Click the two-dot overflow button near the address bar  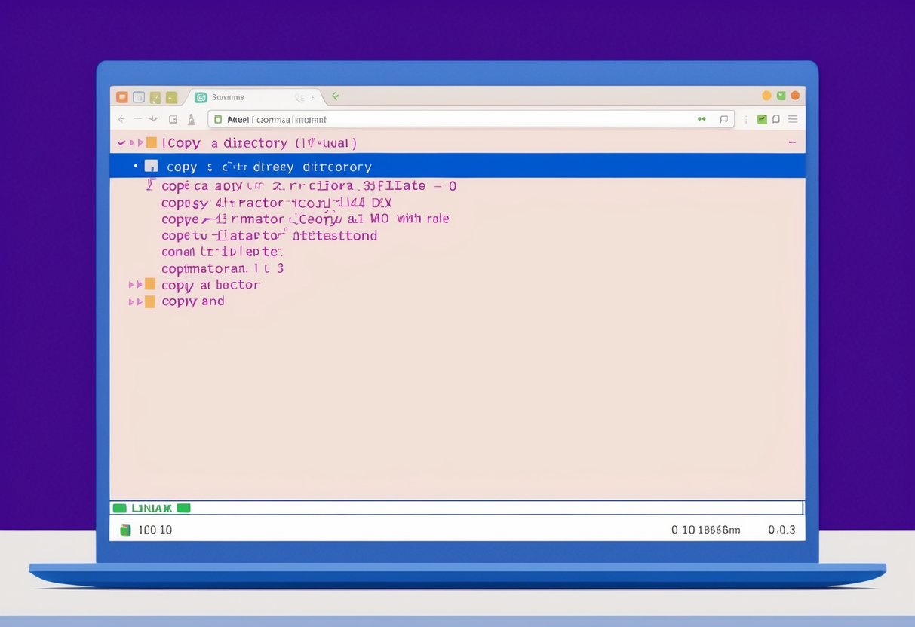pyautogui.click(x=702, y=119)
